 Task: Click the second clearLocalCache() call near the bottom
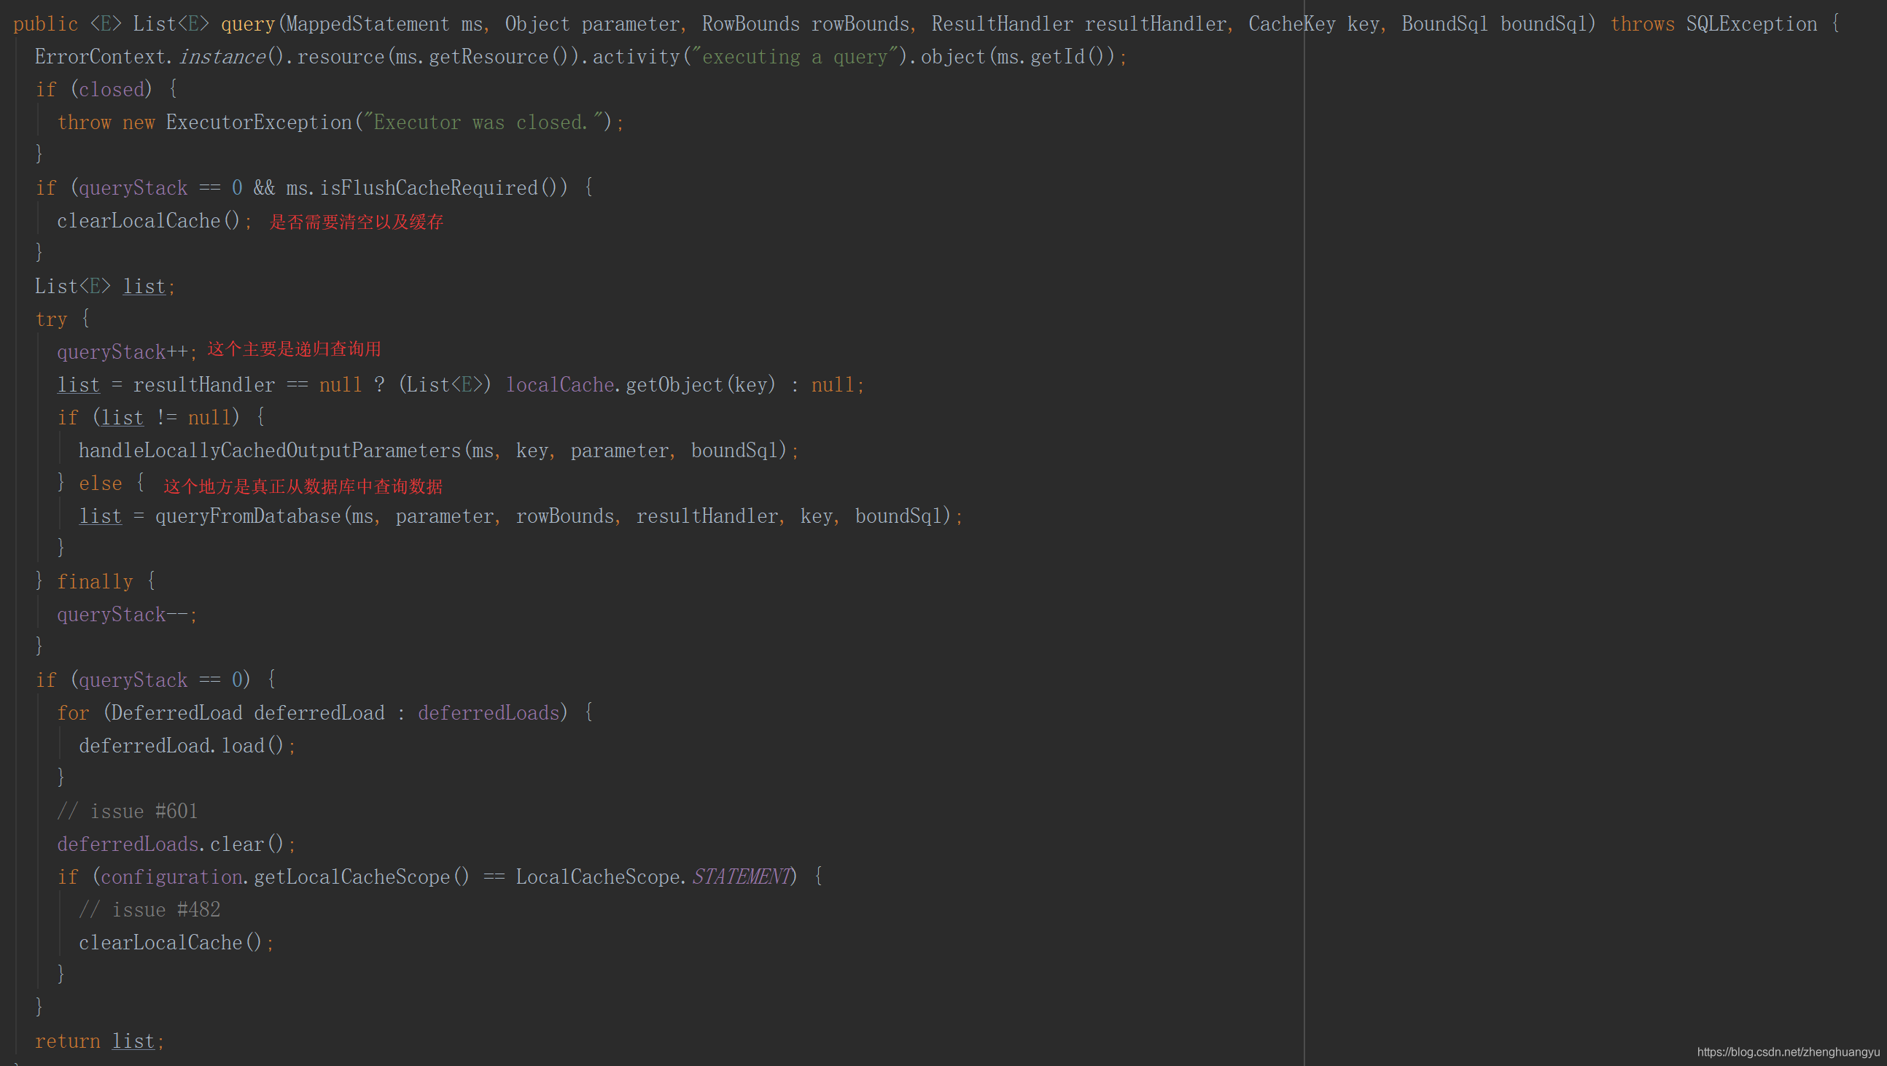coord(176,943)
